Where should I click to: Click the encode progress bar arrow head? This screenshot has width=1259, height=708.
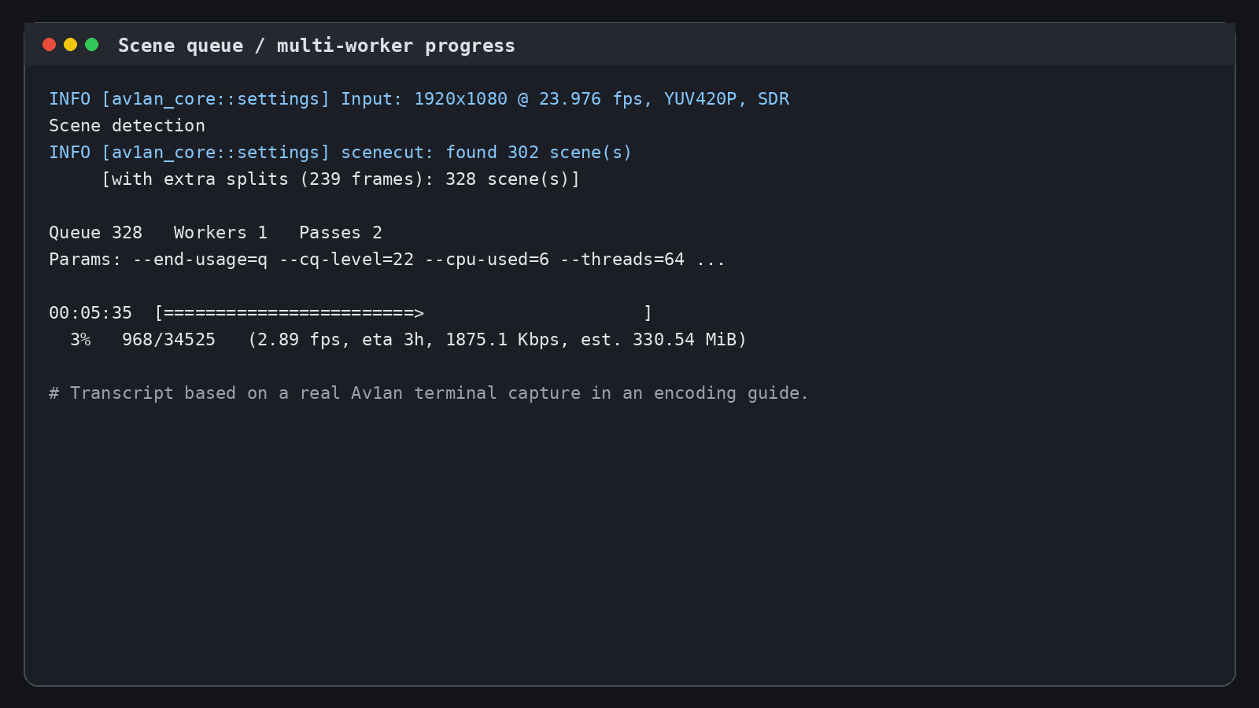click(419, 313)
